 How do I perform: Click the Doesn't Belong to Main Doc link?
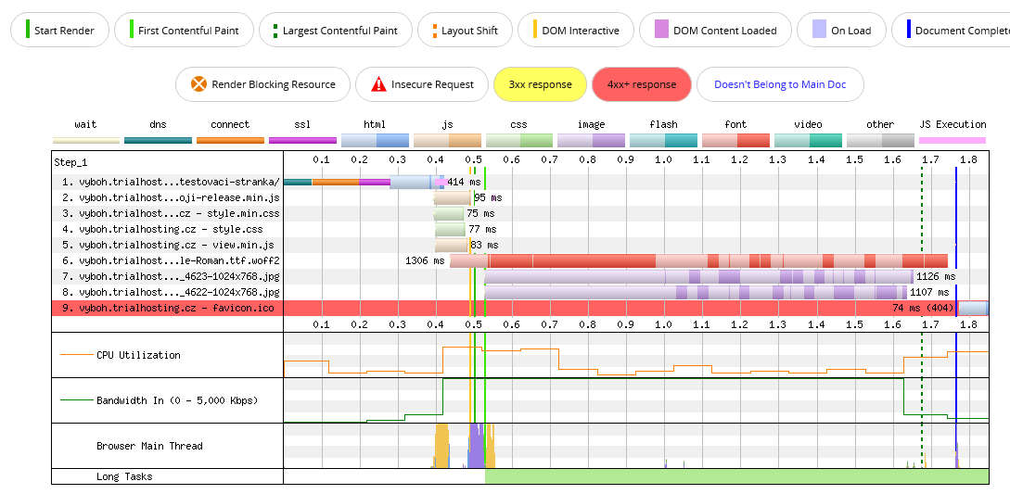click(x=780, y=84)
